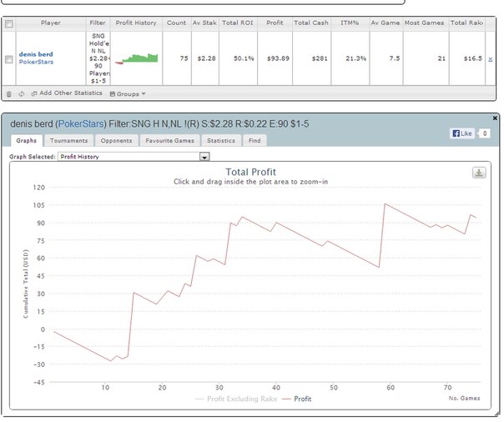Sort by the Av Game column header
This screenshot has height=422, width=504.
coord(386,23)
